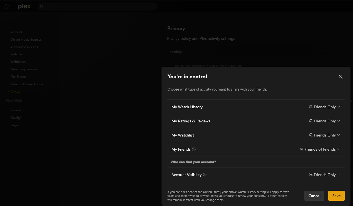353x206 pixels.
Task: Open Manage Library Access settings
Action: point(27,84)
